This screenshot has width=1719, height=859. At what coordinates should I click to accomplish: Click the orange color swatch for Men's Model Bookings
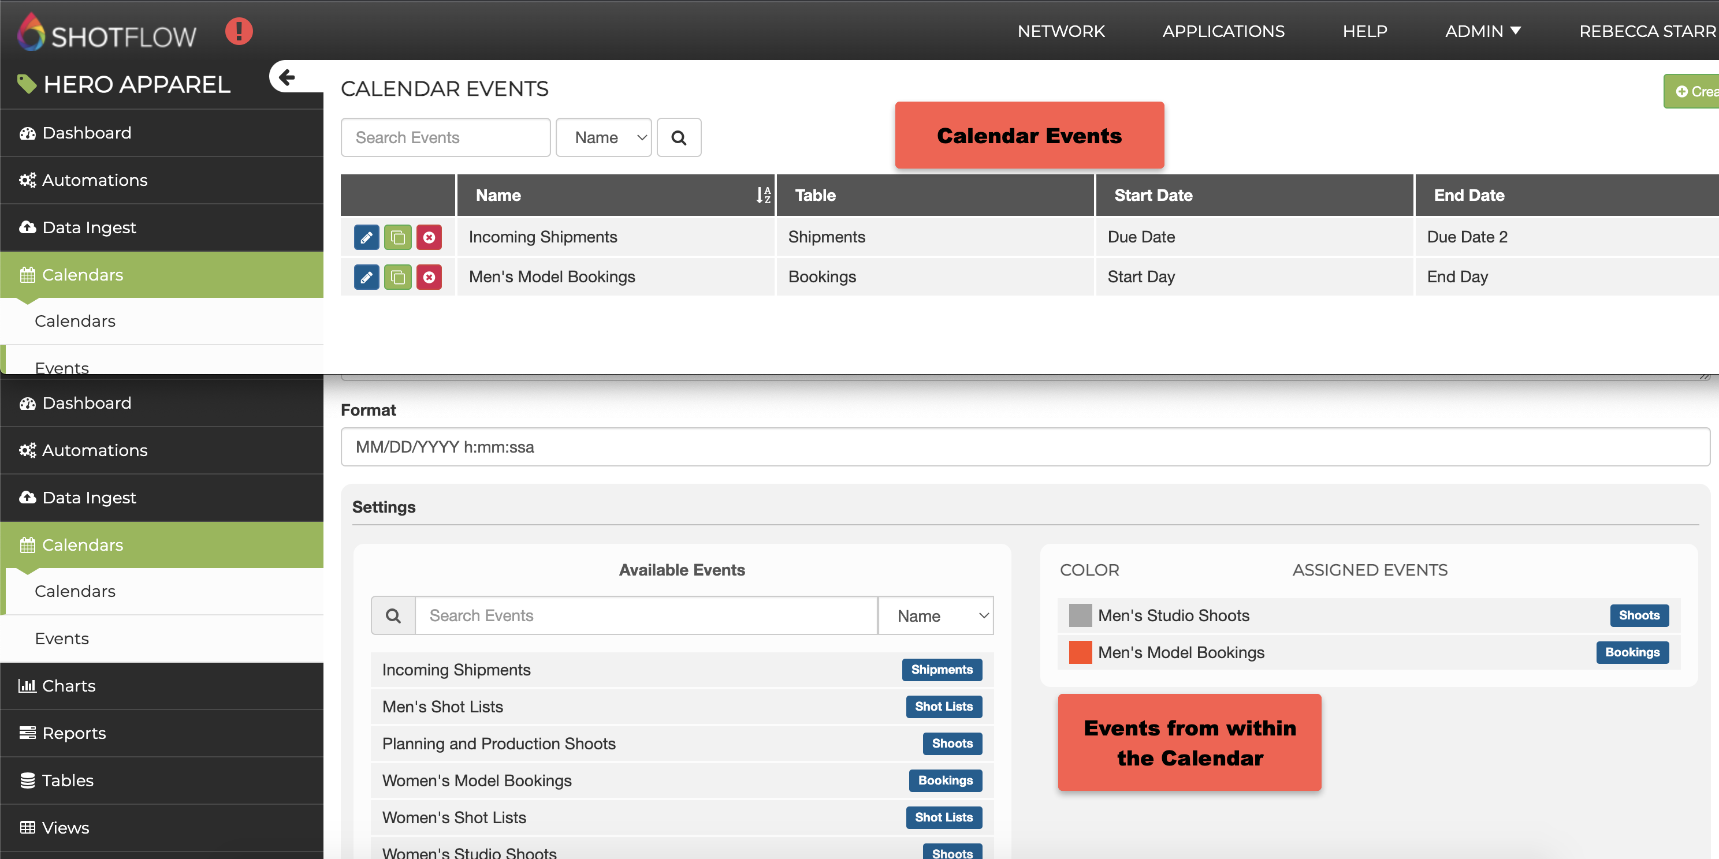[x=1080, y=652]
